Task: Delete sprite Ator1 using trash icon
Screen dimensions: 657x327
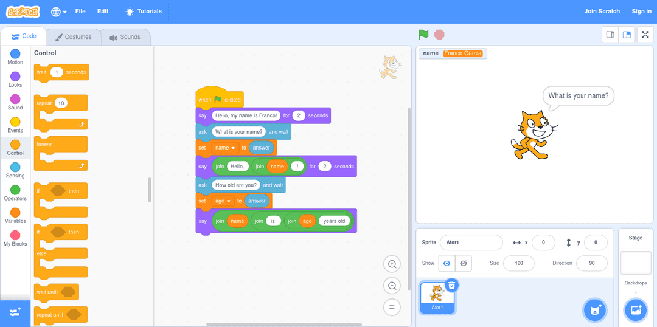Action: (x=451, y=285)
